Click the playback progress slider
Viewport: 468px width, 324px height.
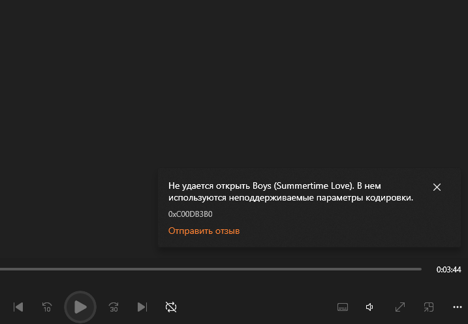point(211,269)
